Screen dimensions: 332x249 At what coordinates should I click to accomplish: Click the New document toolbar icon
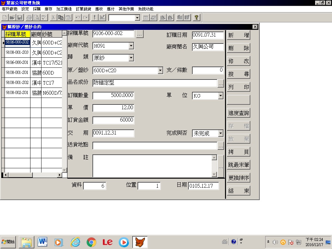tap(5, 18)
